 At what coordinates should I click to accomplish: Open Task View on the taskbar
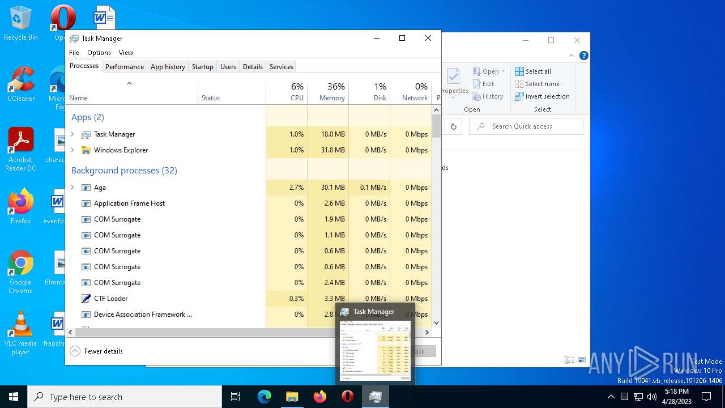point(236,397)
